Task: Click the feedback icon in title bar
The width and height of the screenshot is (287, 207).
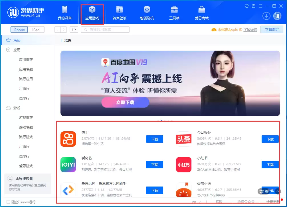Action: point(254,6)
